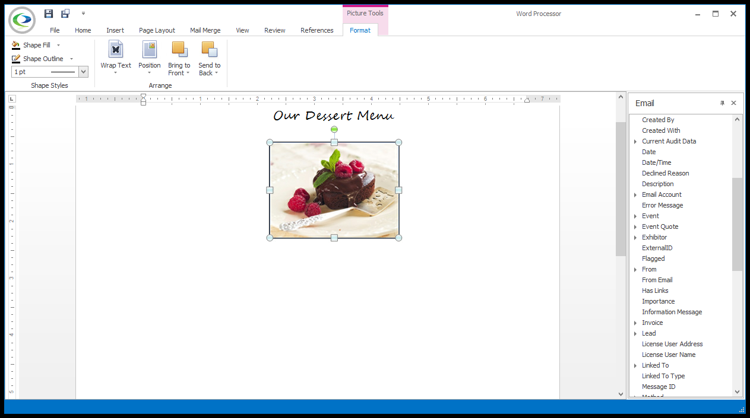This screenshot has height=418, width=750.
Task: Select the Information Message field
Action: [x=672, y=312]
